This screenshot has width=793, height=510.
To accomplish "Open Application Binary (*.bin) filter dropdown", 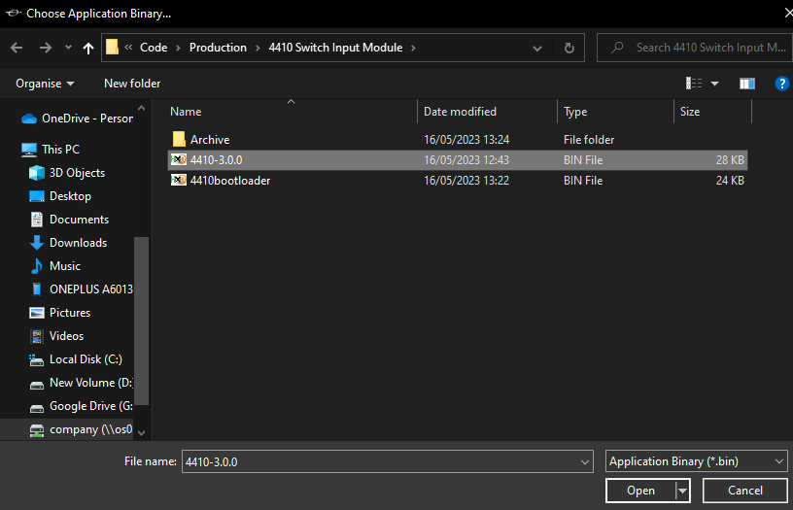I will pyautogui.click(x=697, y=461).
